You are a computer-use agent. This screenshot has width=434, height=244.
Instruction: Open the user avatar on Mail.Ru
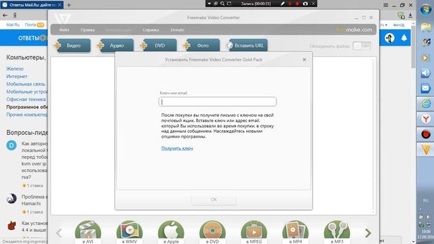[389, 38]
